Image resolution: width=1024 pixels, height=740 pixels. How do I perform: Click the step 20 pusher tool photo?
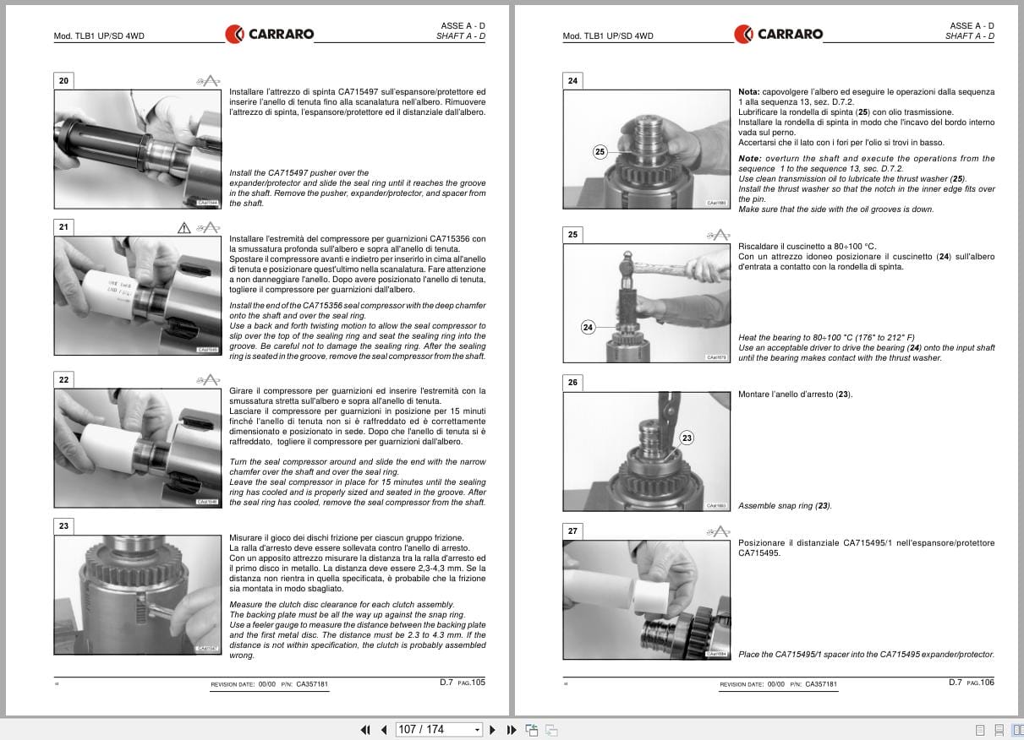[x=137, y=149]
